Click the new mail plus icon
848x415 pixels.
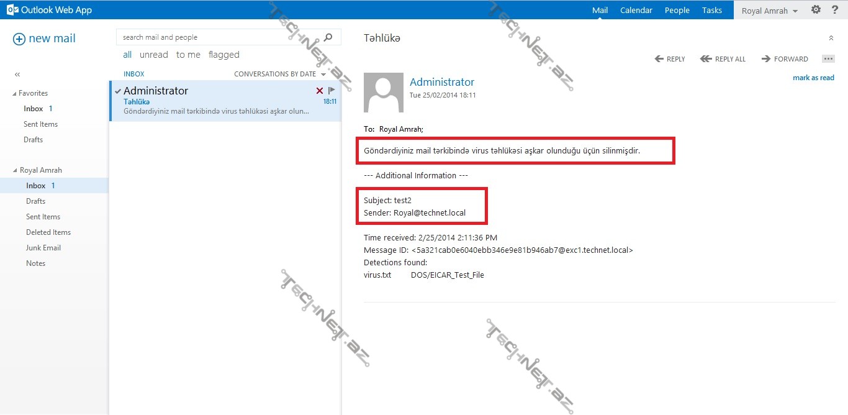(x=19, y=39)
